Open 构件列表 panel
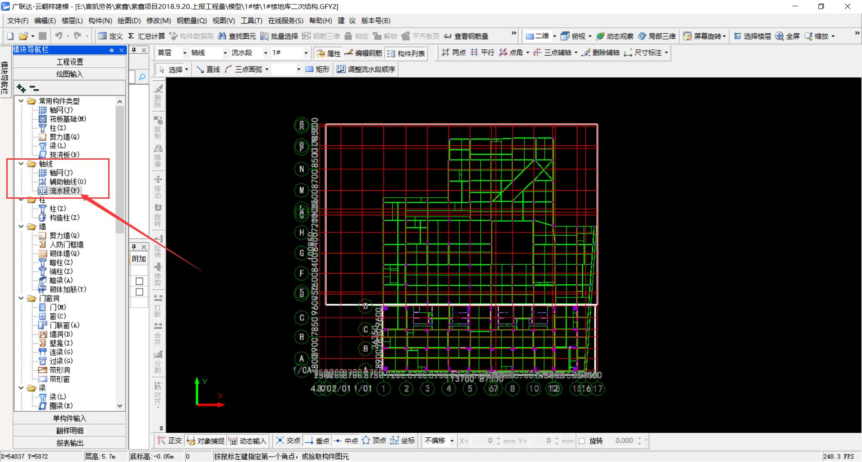This screenshot has height=462, width=862. (406, 53)
